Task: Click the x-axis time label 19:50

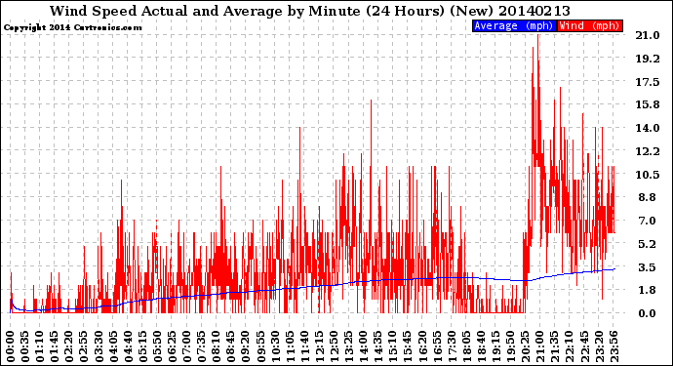Action: coord(510,346)
